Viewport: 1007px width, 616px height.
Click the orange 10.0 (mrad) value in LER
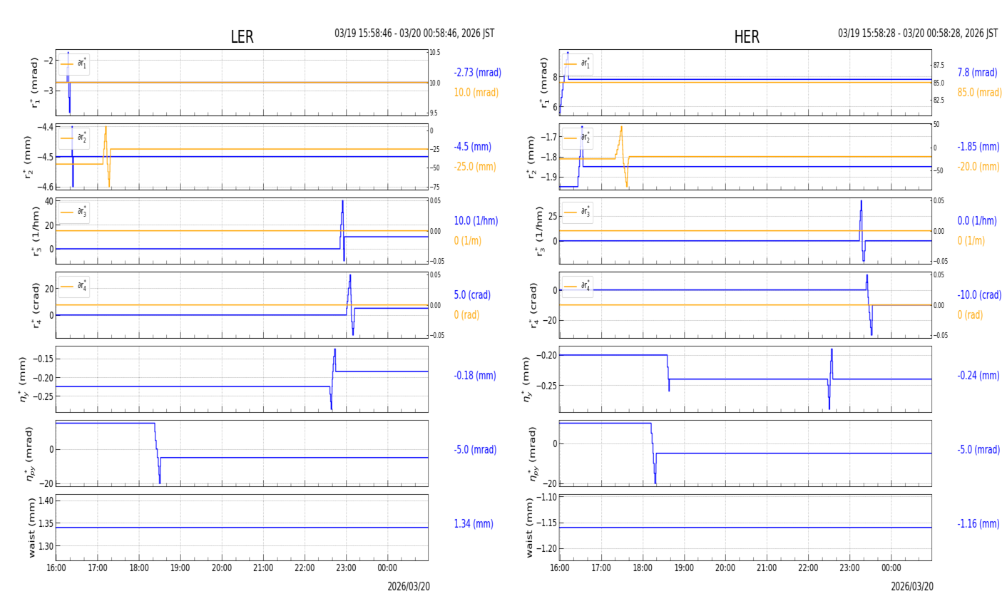click(x=476, y=93)
